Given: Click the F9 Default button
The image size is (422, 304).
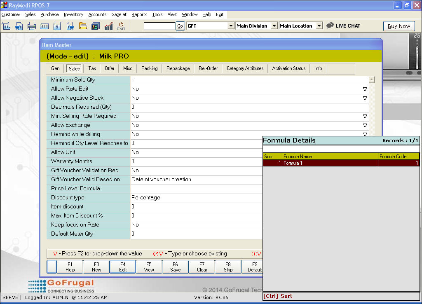Looking at the screenshot, I should coord(252,267).
